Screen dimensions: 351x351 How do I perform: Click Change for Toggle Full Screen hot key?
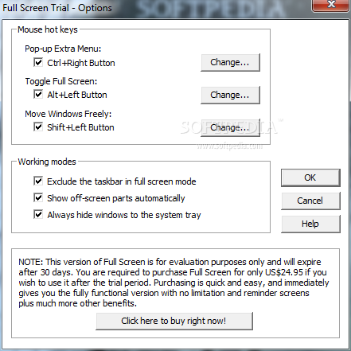(x=230, y=95)
